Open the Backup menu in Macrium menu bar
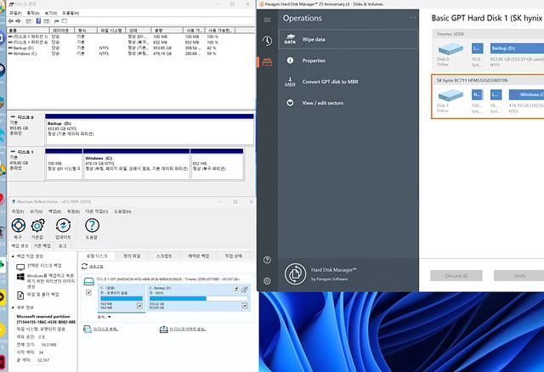The width and height of the screenshot is (544, 372). 54,211
